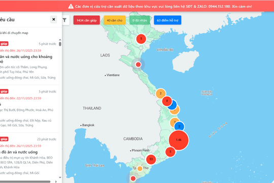Viewport: 274px width, 183px height.
Task: Select the blue cluster marker labeled 2 above 1.4k
Action: [x=180, y=126]
